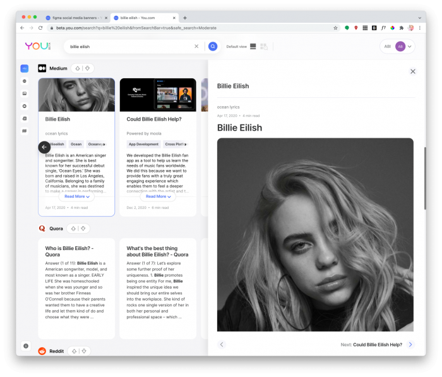Click the Could Billie Eilish Help card title
Image resolution: width=442 pixels, height=377 pixels.
pyautogui.click(x=154, y=119)
